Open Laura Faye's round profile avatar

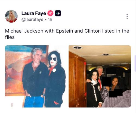click(11, 16)
